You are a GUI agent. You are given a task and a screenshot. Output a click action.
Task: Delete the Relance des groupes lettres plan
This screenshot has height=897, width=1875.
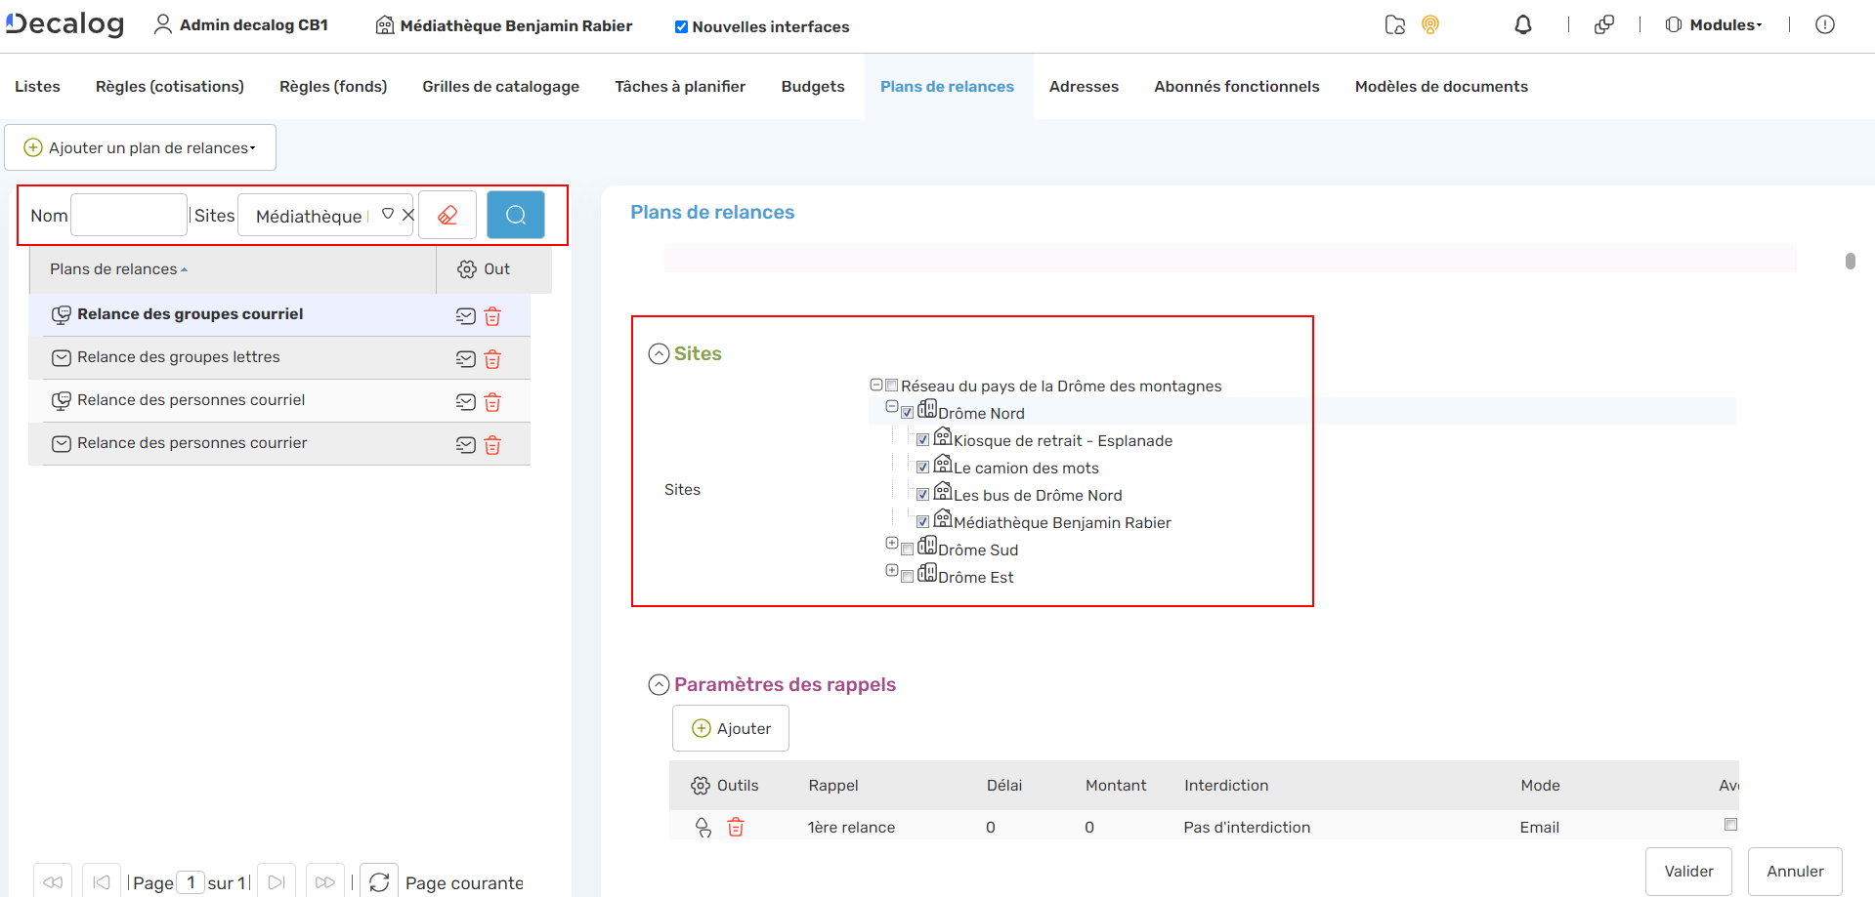492,359
